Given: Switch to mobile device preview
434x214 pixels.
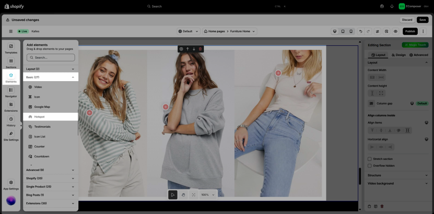Looking at the screenshot, I should pyautogui.click(x=351, y=31).
